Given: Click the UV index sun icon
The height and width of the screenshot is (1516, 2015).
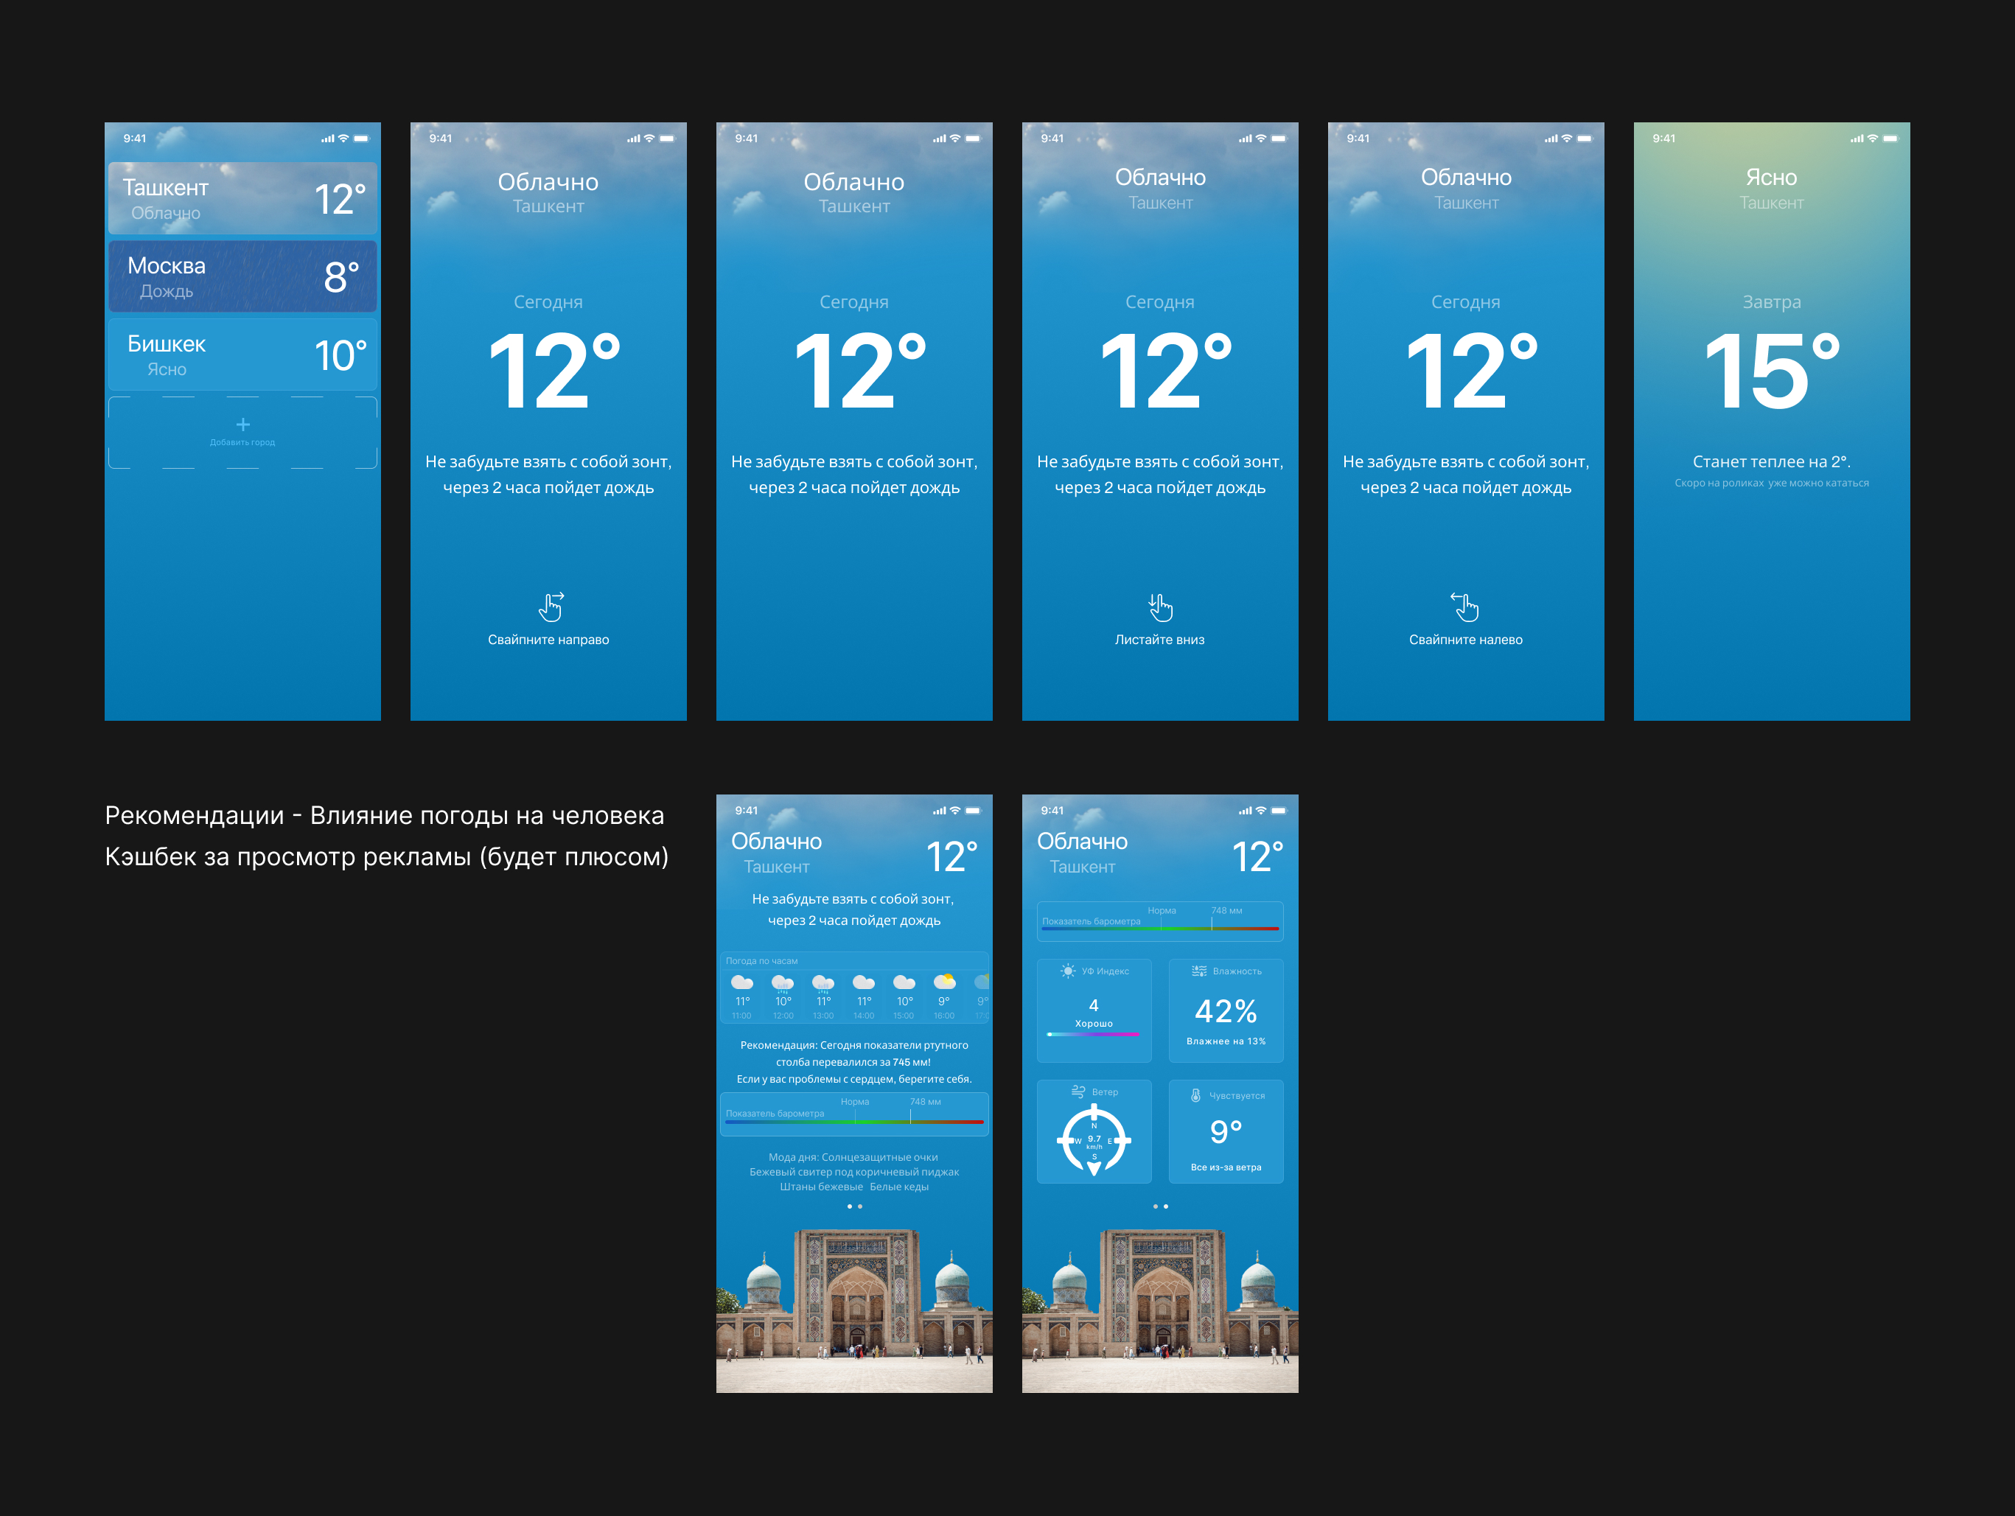Looking at the screenshot, I should pos(1068,971).
